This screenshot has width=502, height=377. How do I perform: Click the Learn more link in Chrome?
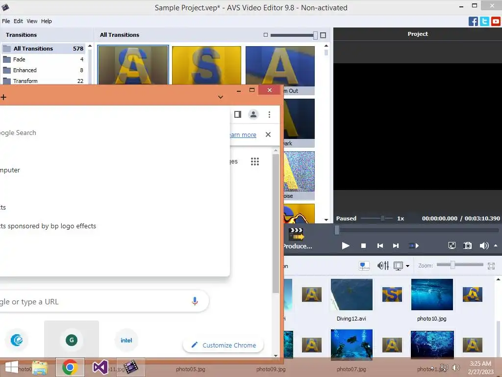(x=243, y=135)
